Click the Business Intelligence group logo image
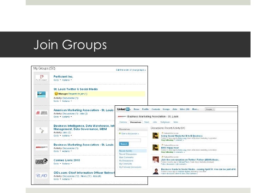This screenshot has width=257, height=193. click(x=42, y=130)
